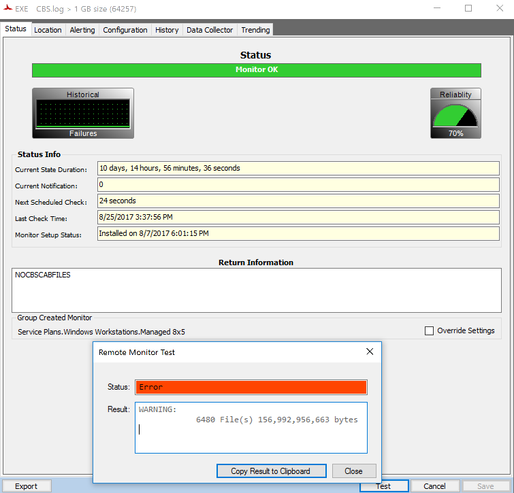The width and height of the screenshot is (514, 493).
Task: Click 'Service Plans.Windows Workstations.Managed 8x5' text
Action: tap(101, 332)
